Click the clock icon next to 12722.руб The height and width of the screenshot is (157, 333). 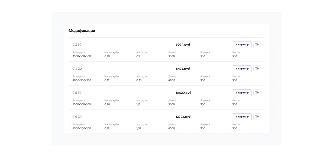(257, 117)
